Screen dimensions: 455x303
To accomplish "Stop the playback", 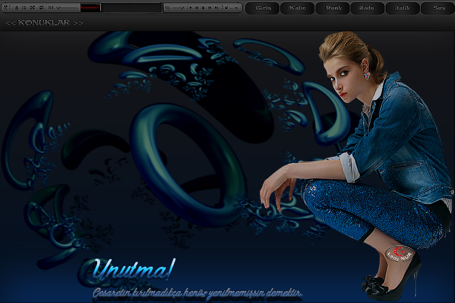I will coord(203,8).
